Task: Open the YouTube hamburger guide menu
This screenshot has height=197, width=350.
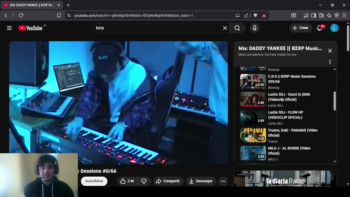Action: 9,28
